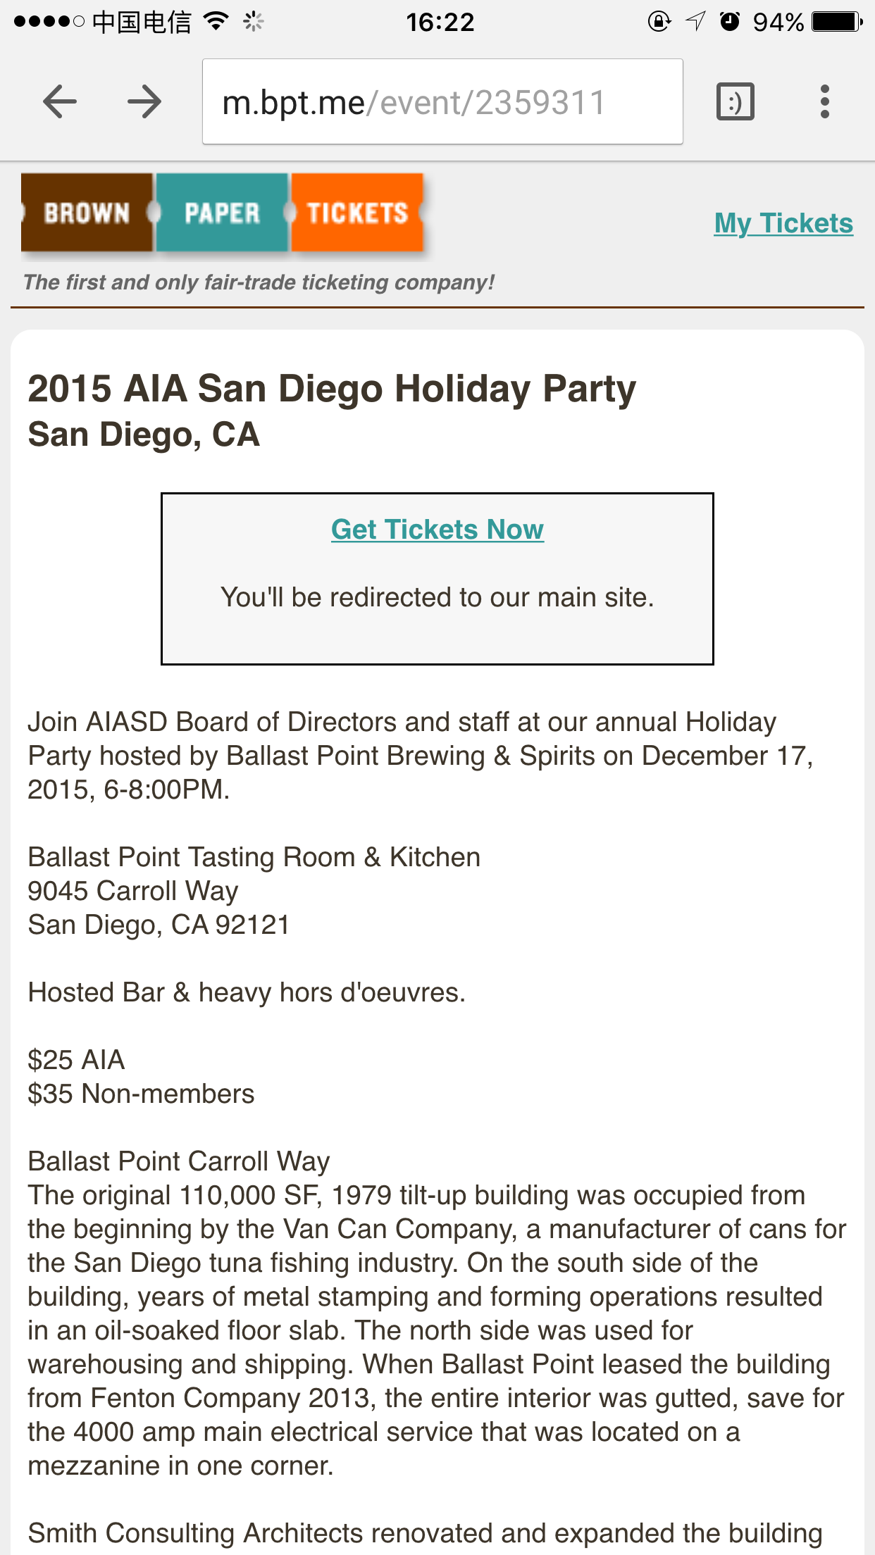Tap the 9045 Carroll Way address line
This screenshot has width=875, height=1555.
(133, 891)
